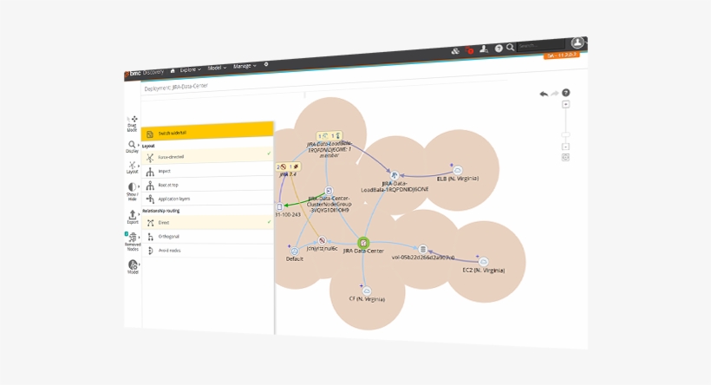Open visualization help question mark
The height and width of the screenshot is (385, 711).
[x=565, y=93]
